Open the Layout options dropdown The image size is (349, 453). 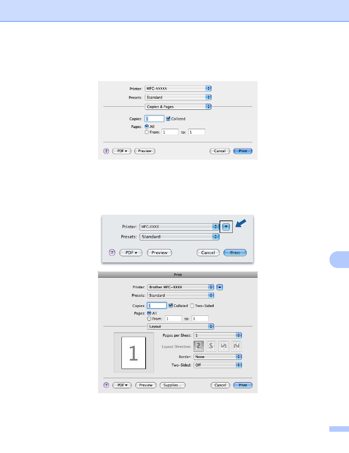181,326
